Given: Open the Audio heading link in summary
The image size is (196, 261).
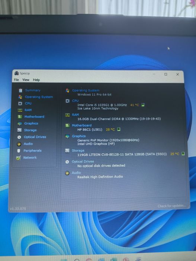Looking at the screenshot, I should (x=76, y=173).
